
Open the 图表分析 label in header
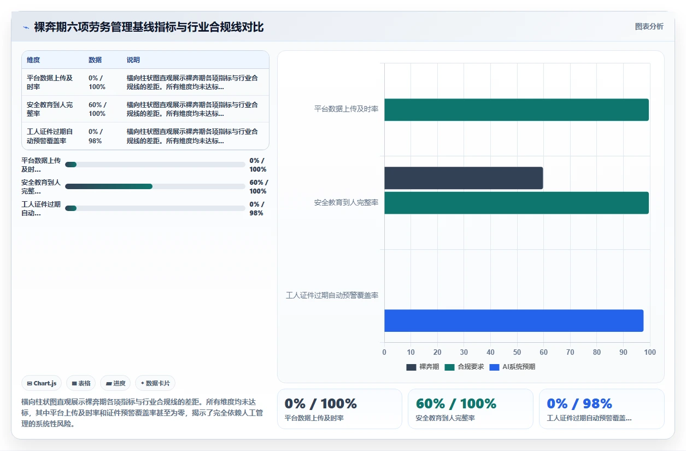[649, 26]
